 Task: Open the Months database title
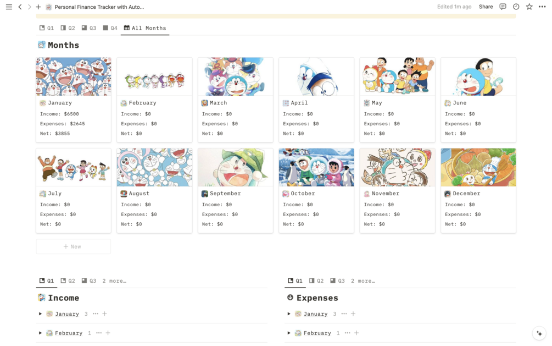click(x=63, y=45)
